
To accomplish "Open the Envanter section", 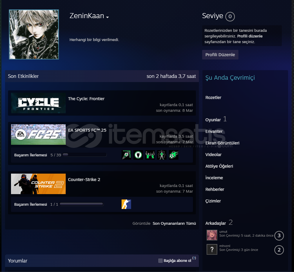I will coord(214,131).
